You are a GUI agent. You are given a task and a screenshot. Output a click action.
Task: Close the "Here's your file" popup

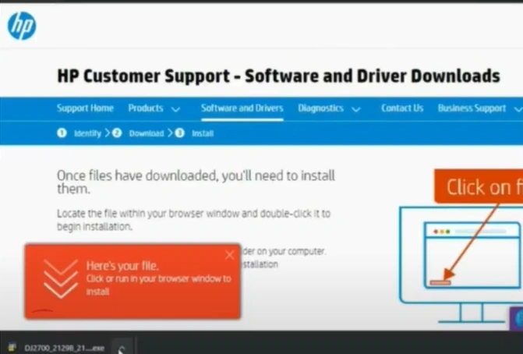(229, 255)
